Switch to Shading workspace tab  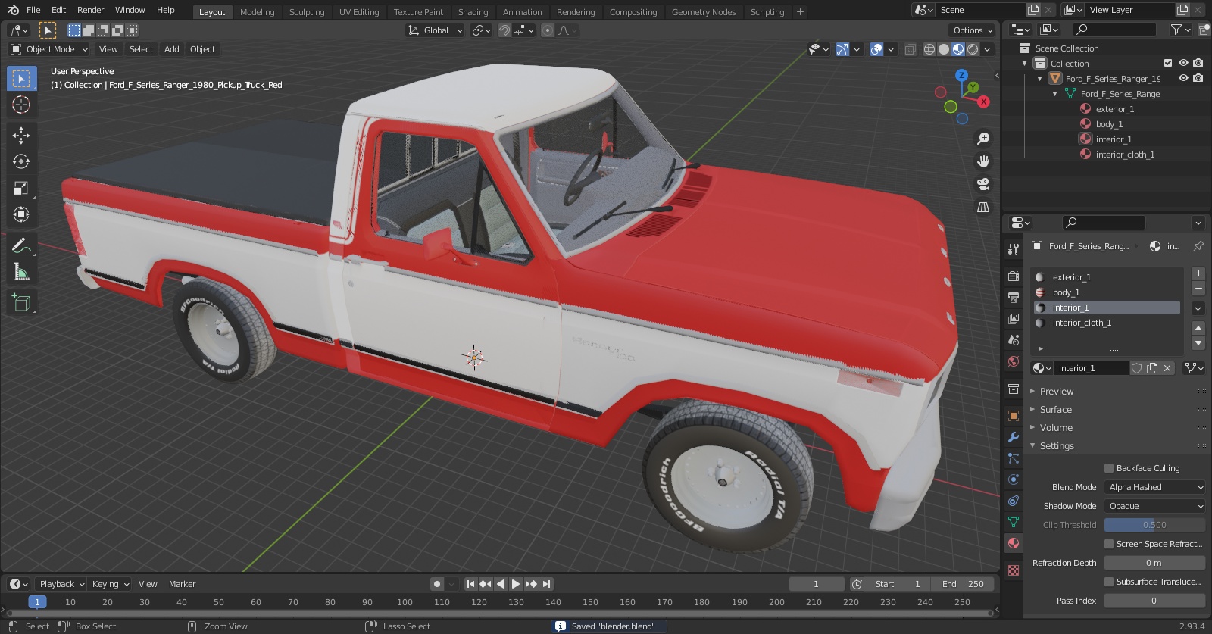click(x=473, y=11)
